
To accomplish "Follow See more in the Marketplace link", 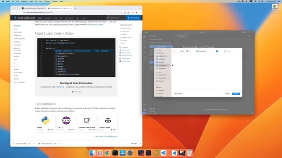I will 106,136.
